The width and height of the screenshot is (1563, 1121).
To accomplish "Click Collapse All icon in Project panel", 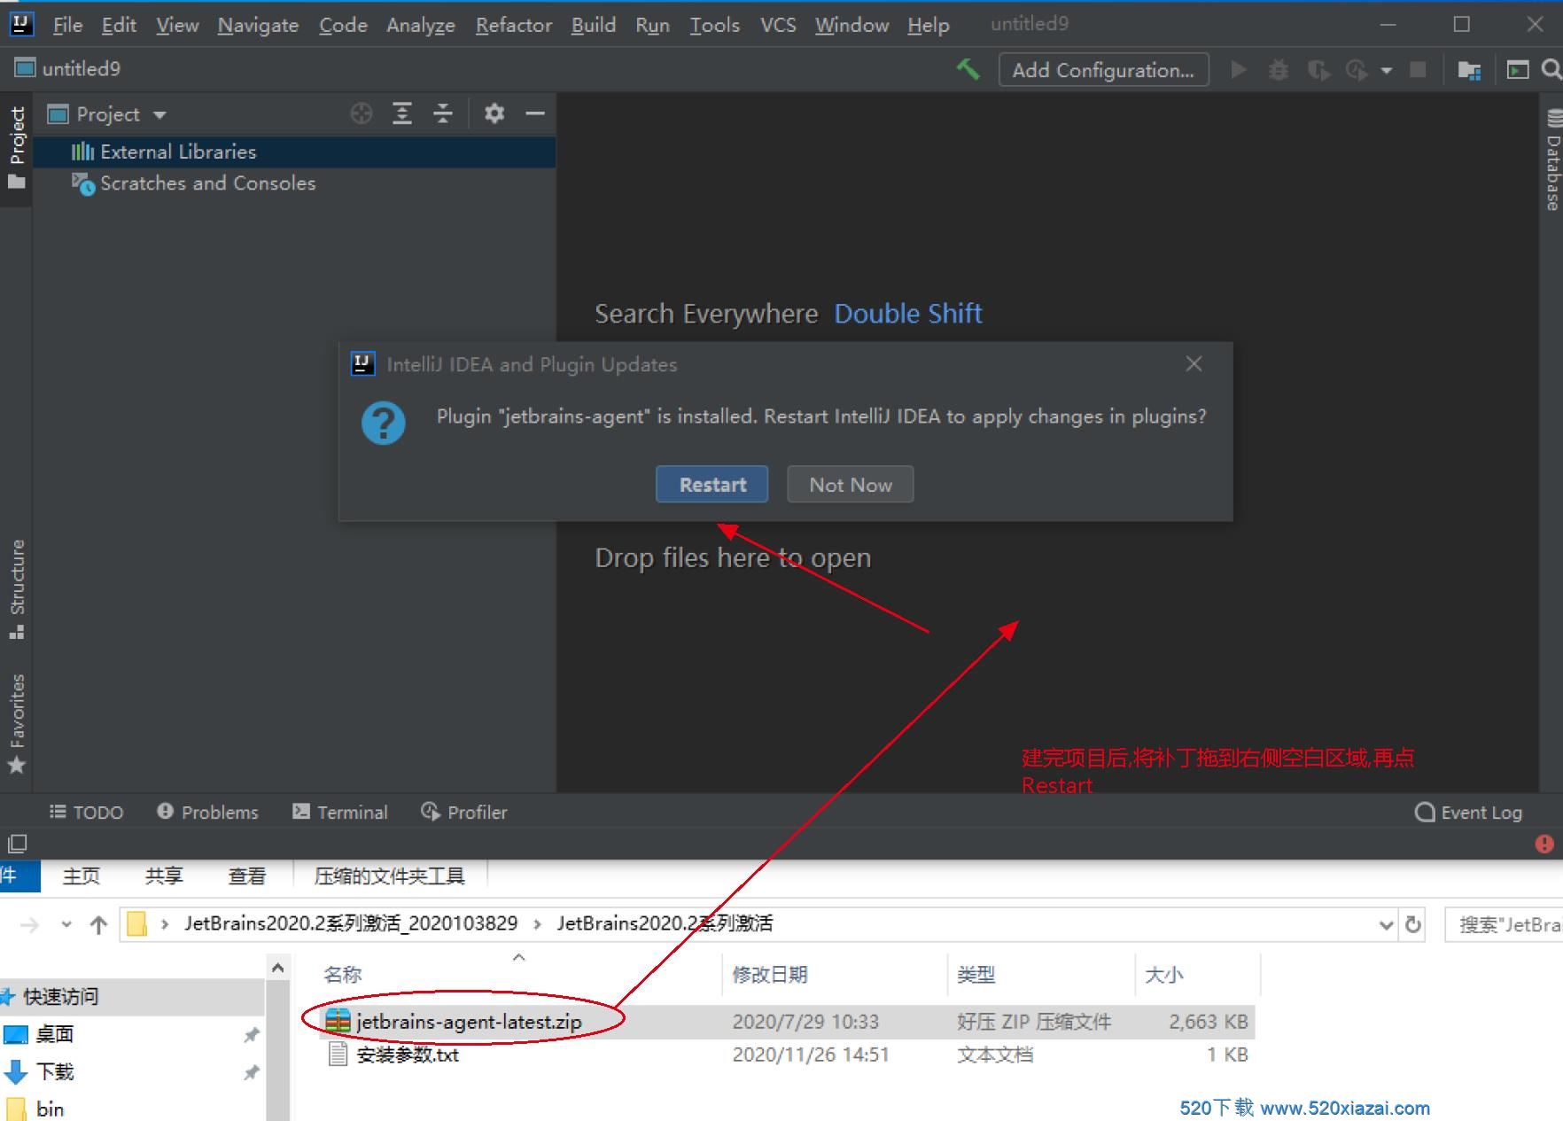I will point(443,113).
